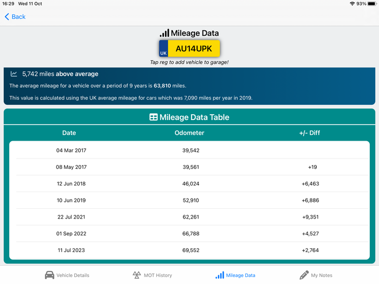Click the +6,463 difference value
Viewport: 379px width, 284px height.
tap(310, 184)
